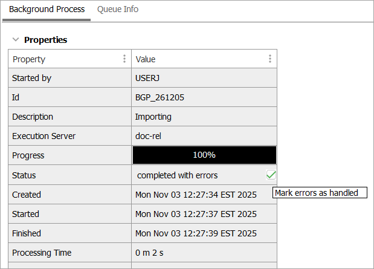
Task: Click the Property column header
Action: (x=60, y=59)
